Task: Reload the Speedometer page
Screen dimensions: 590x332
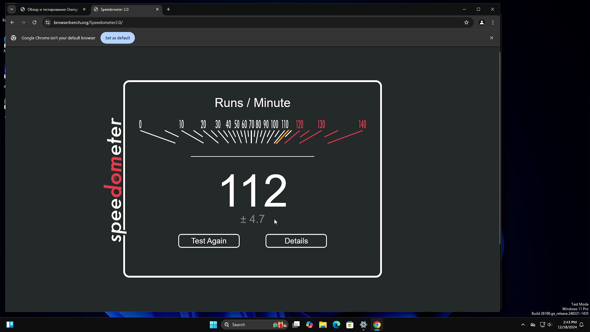Action: coord(34,22)
